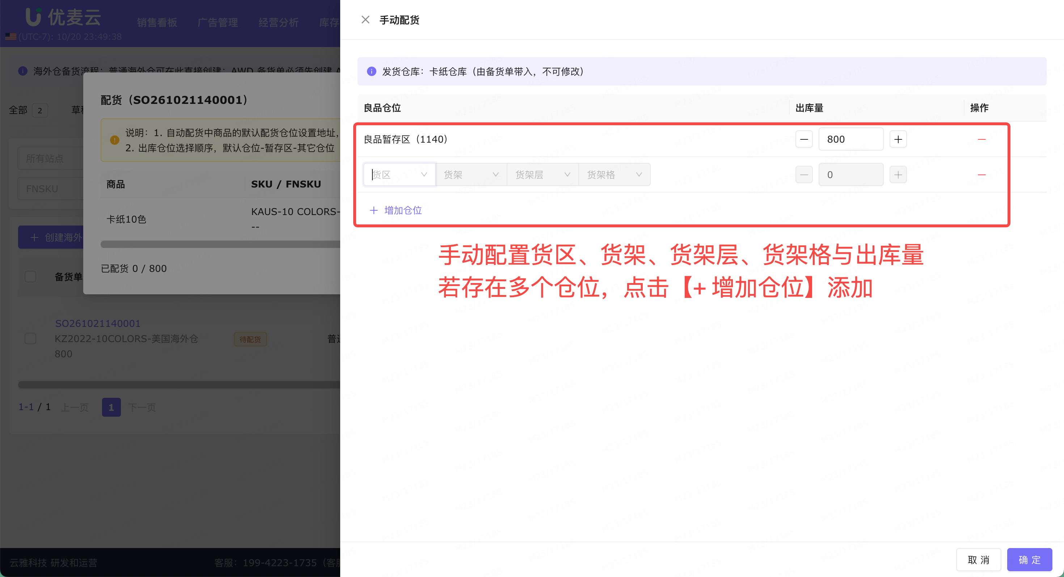Viewport: 1064px width, 577px height.
Task: Remove the 良品暂存区 row with the red minus
Action: pos(982,139)
